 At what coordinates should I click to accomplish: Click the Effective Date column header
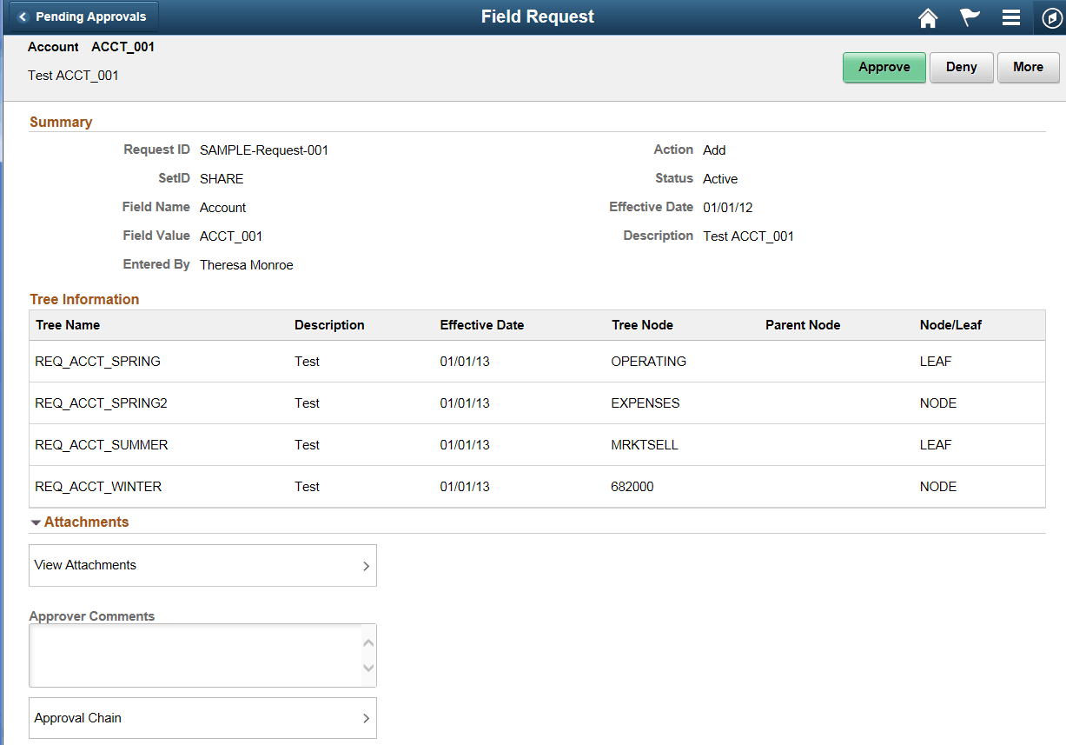click(x=482, y=325)
